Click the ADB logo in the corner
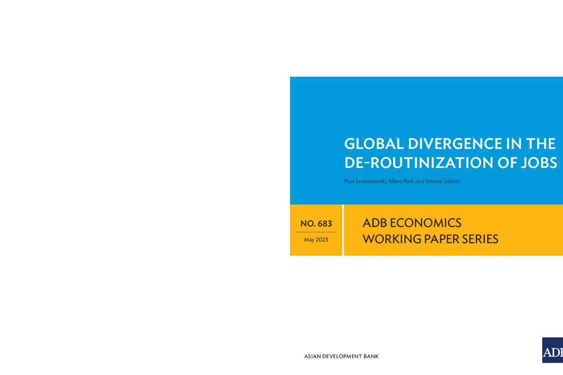 pos(552,350)
